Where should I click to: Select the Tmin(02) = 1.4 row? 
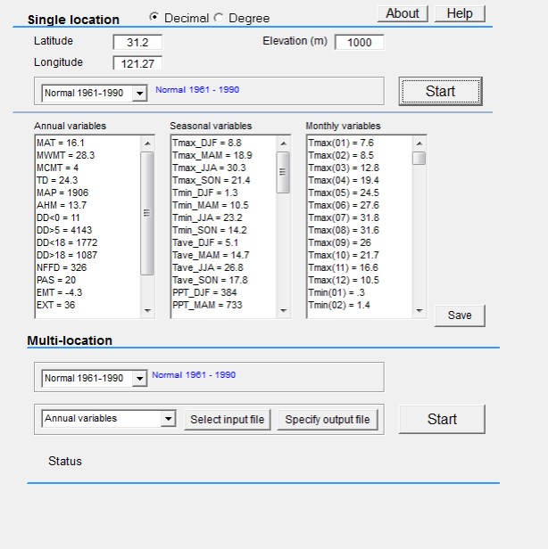click(360, 305)
